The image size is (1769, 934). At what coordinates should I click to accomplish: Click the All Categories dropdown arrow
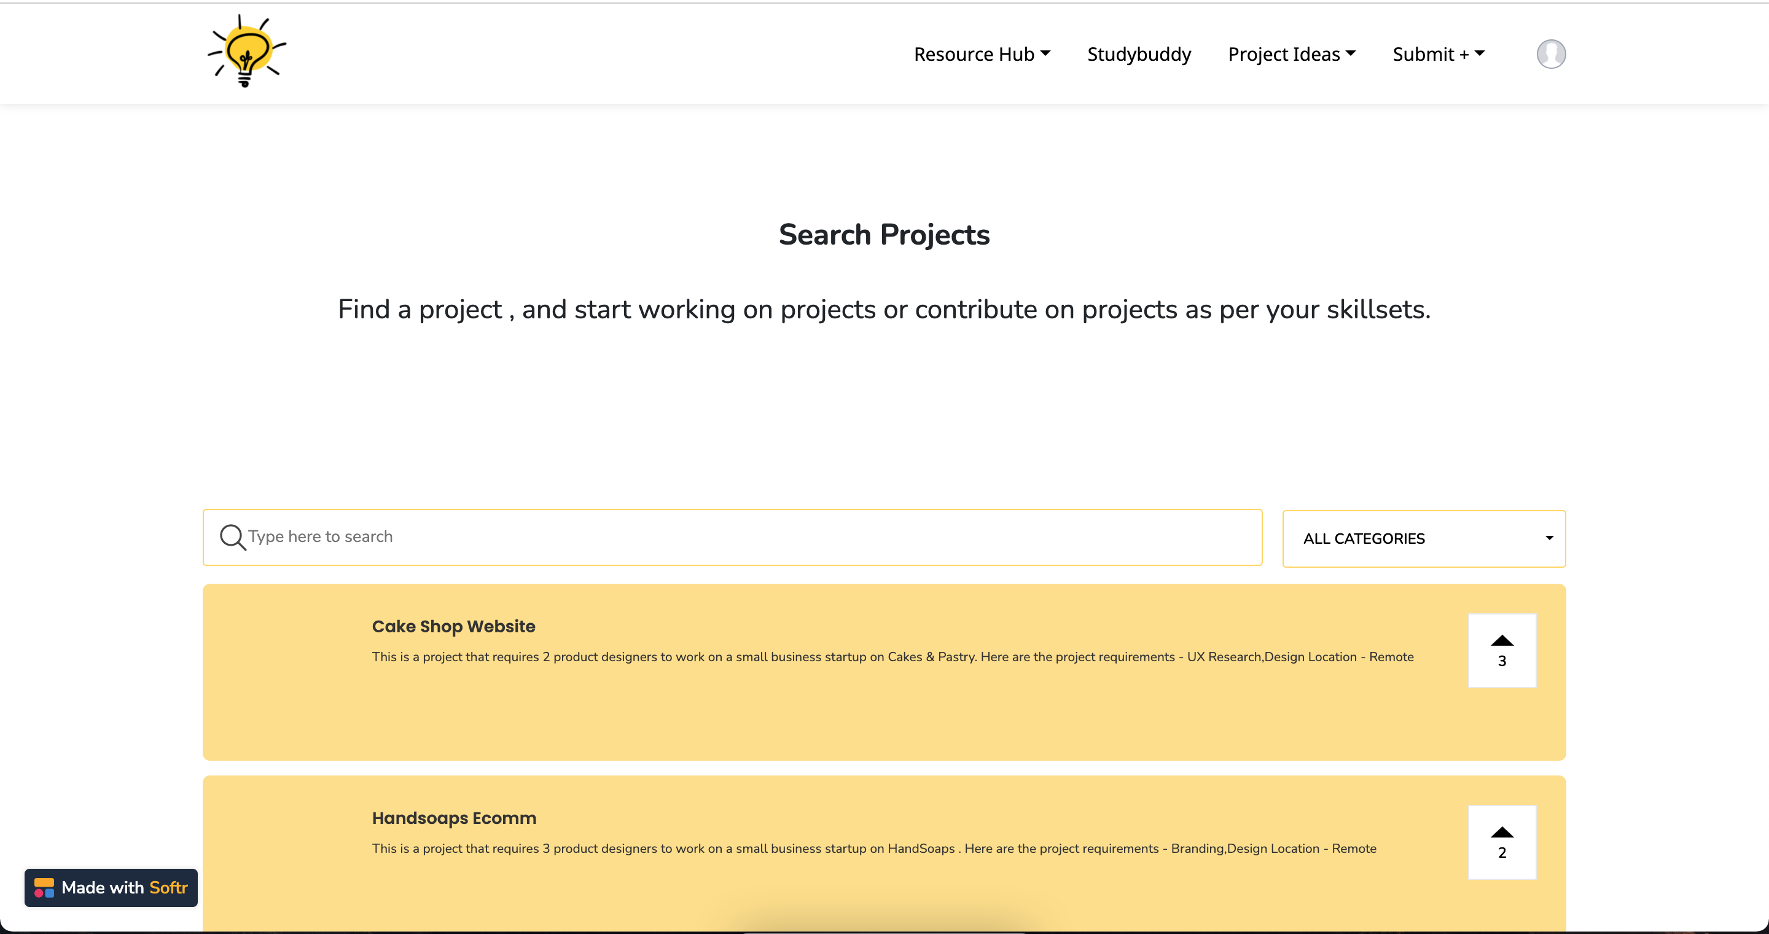(x=1548, y=538)
